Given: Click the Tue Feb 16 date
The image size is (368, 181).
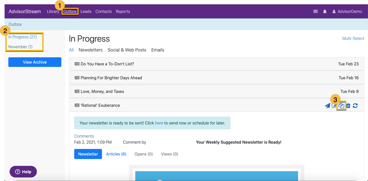Looking at the screenshot, I should coord(349,78).
